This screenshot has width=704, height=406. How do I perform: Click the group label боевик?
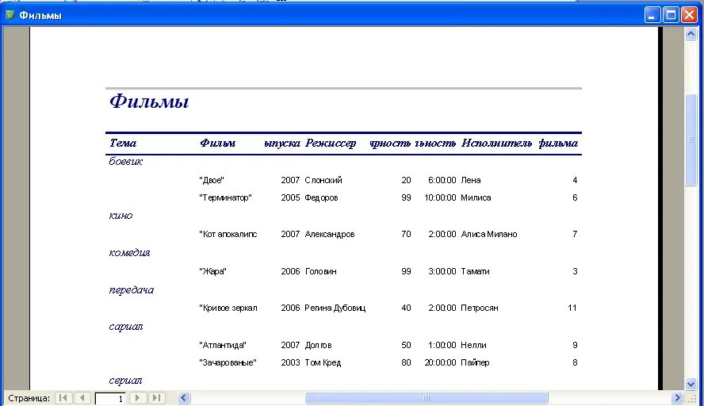pos(126,161)
